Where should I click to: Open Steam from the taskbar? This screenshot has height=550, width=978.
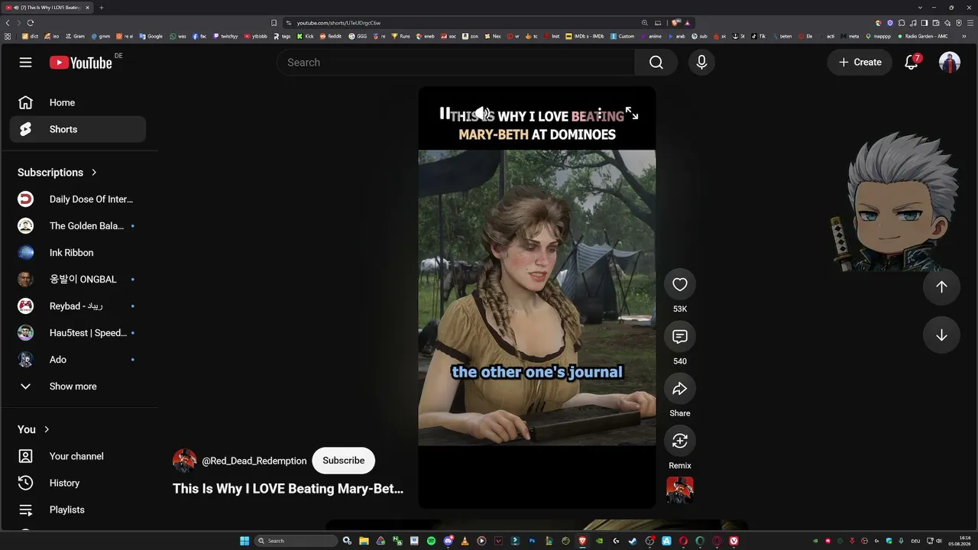click(x=633, y=541)
